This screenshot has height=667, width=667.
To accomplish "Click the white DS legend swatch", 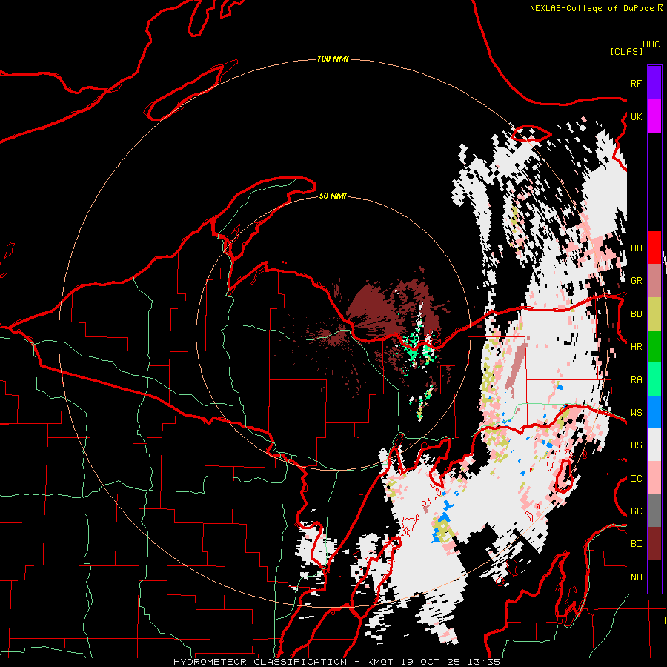I will click(x=654, y=445).
